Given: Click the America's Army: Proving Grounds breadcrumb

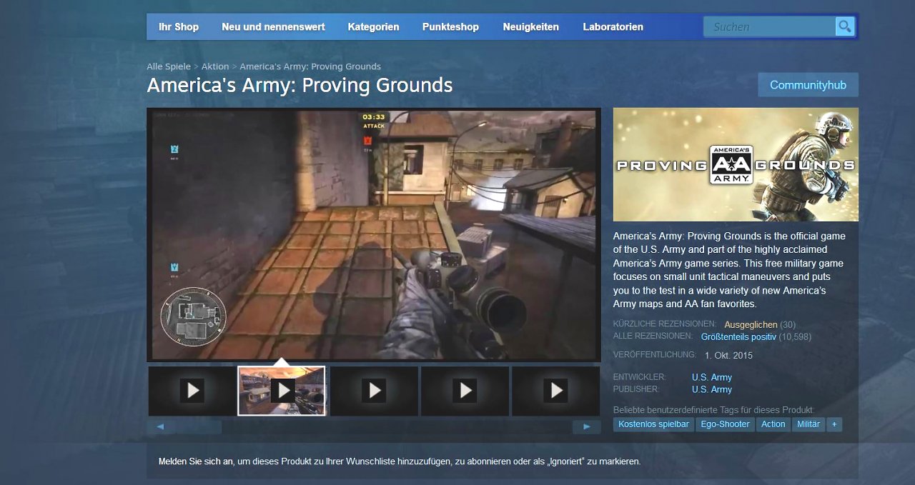Looking at the screenshot, I should (310, 66).
